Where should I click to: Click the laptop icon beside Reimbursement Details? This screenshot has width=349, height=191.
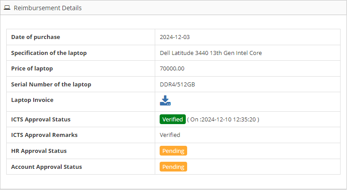pos(7,8)
